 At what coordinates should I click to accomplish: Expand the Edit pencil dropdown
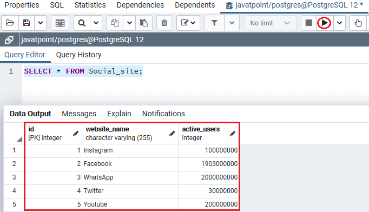(x=188, y=23)
